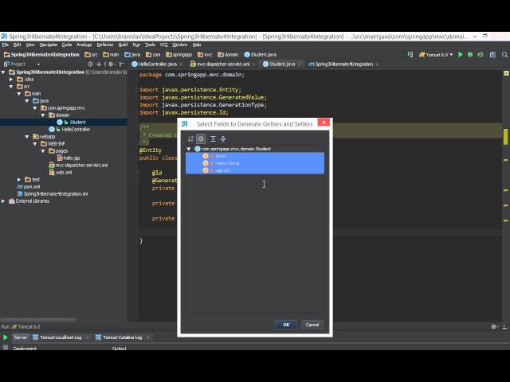Click the domain breadcrumb folder

click(x=228, y=55)
